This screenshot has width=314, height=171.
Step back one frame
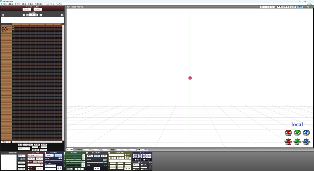pos(27,15)
